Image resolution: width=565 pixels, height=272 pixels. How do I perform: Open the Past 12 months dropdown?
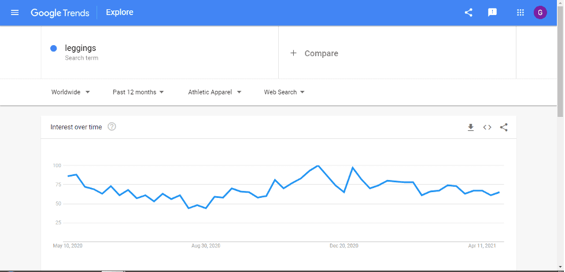138,92
